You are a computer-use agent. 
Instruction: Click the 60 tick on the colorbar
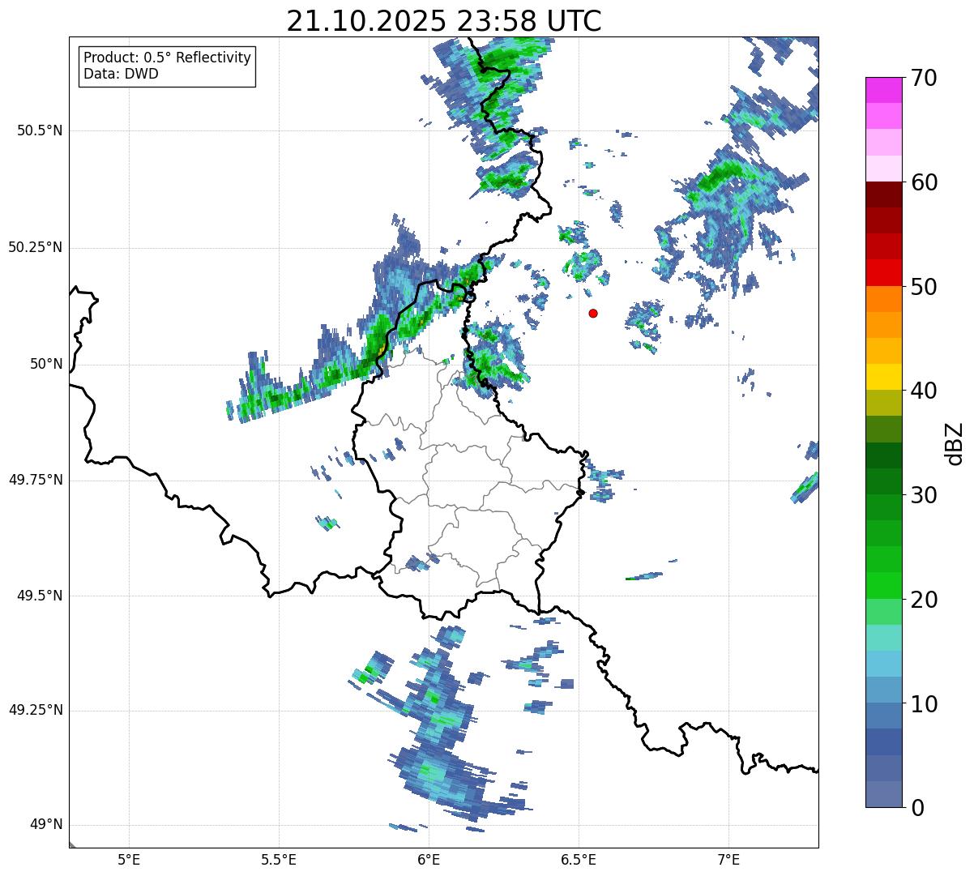point(924,182)
